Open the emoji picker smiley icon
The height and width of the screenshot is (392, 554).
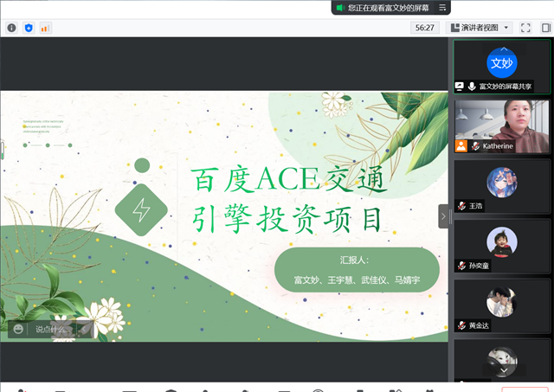(x=18, y=329)
